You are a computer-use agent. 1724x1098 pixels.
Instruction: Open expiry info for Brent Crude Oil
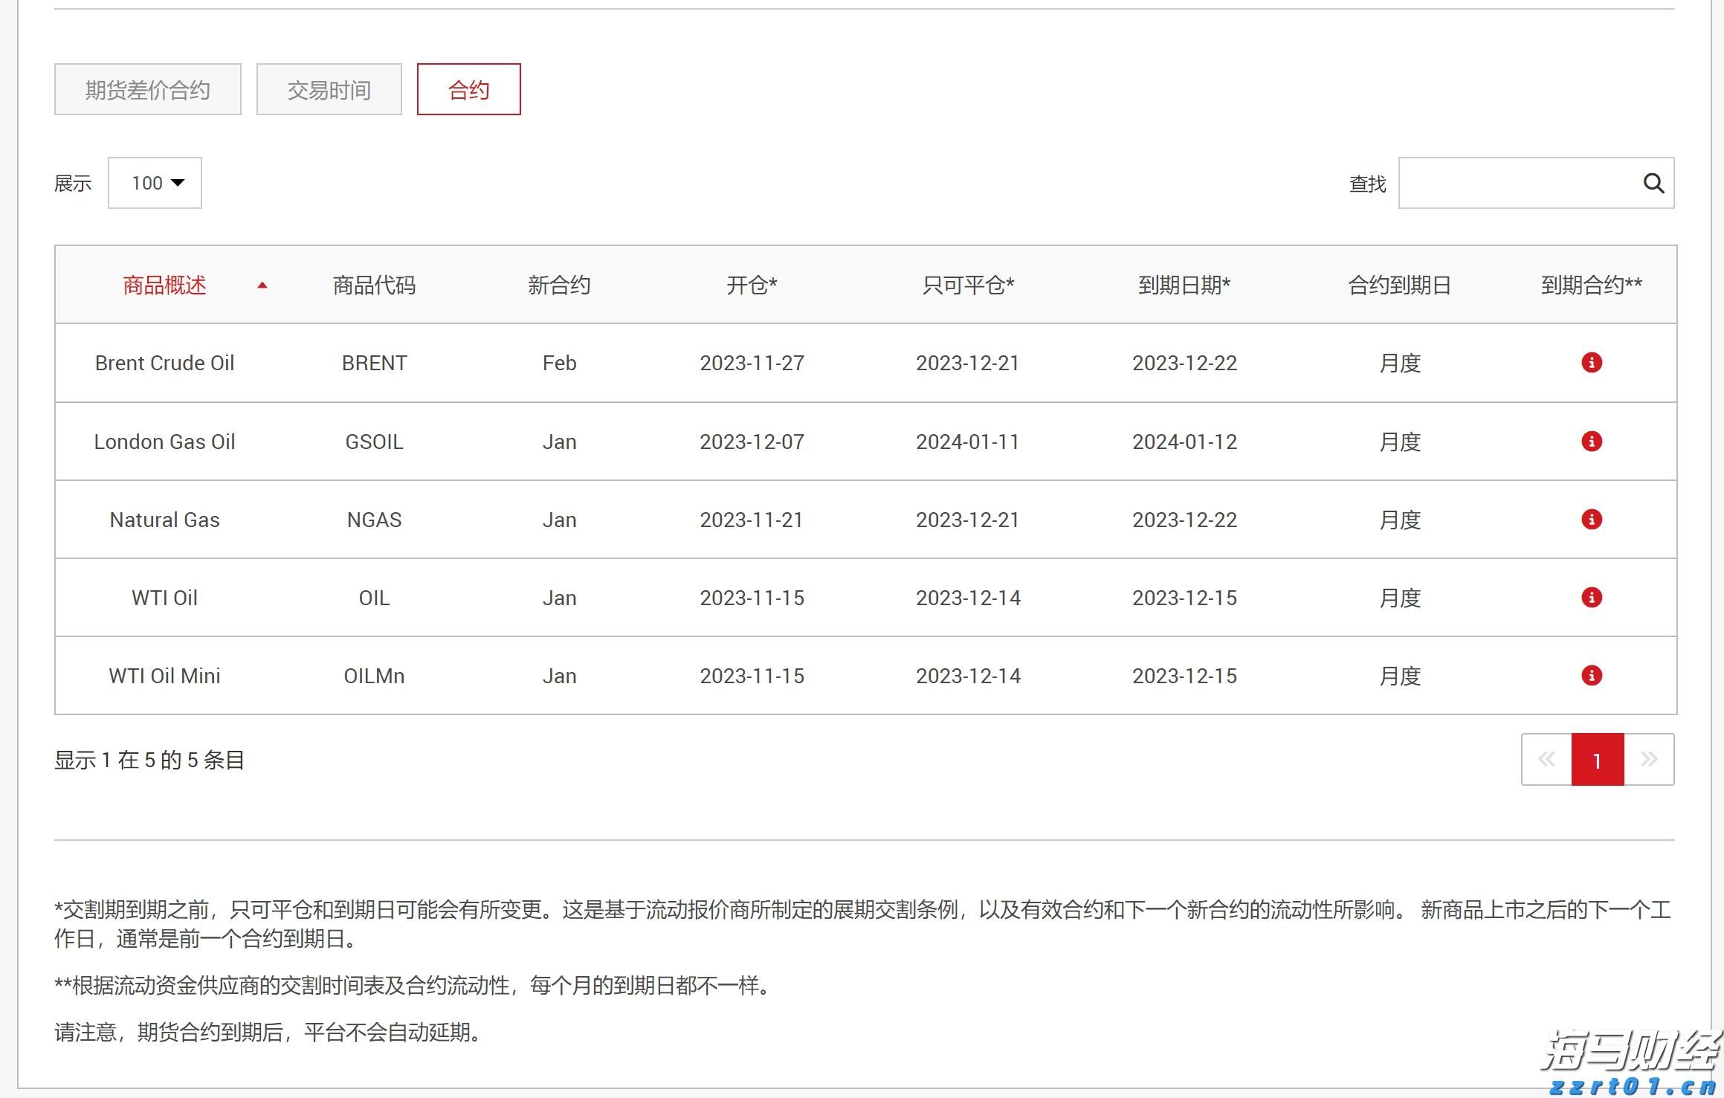tap(1591, 363)
